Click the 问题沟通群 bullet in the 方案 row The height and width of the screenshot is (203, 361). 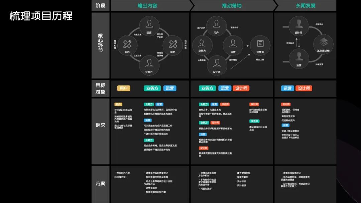(205, 189)
